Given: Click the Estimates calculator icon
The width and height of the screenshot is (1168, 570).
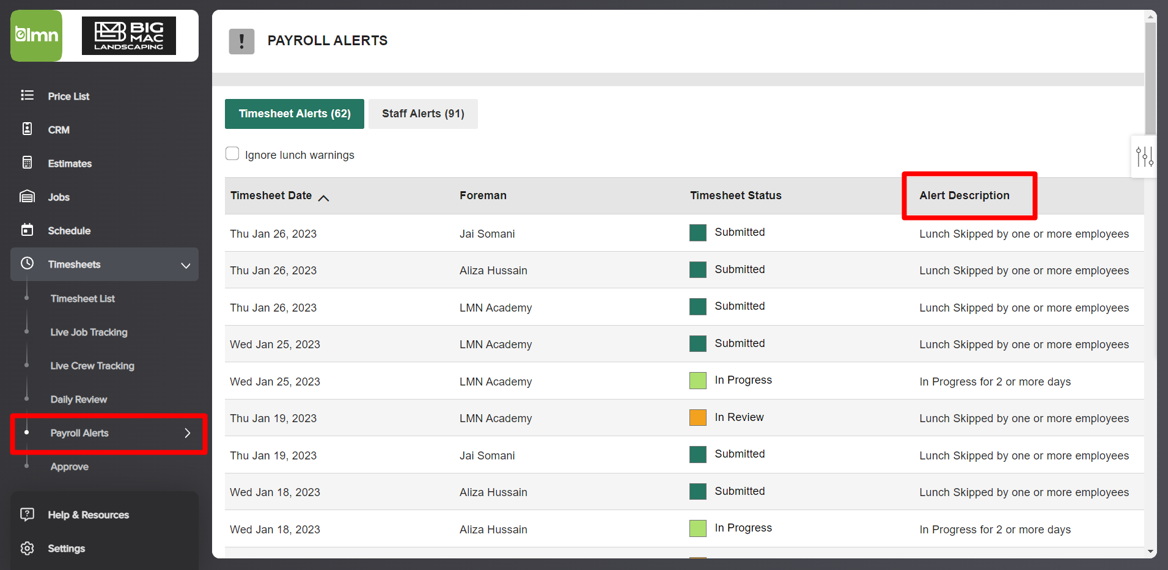Looking at the screenshot, I should pyautogui.click(x=27, y=163).
